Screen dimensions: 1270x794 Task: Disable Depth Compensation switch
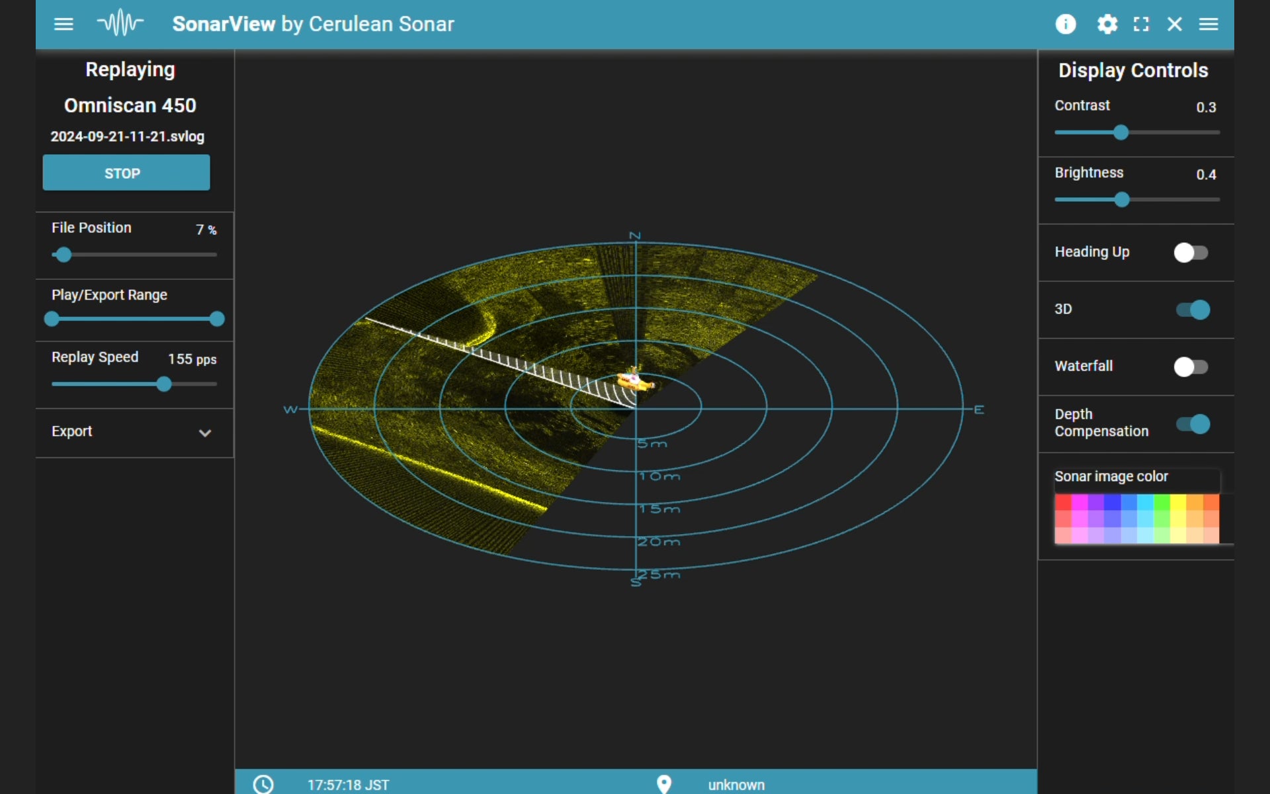click(1193, 424)
